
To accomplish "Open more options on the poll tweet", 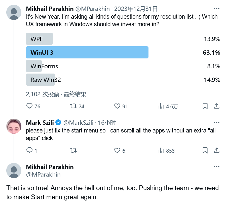I will coord(217,9).
